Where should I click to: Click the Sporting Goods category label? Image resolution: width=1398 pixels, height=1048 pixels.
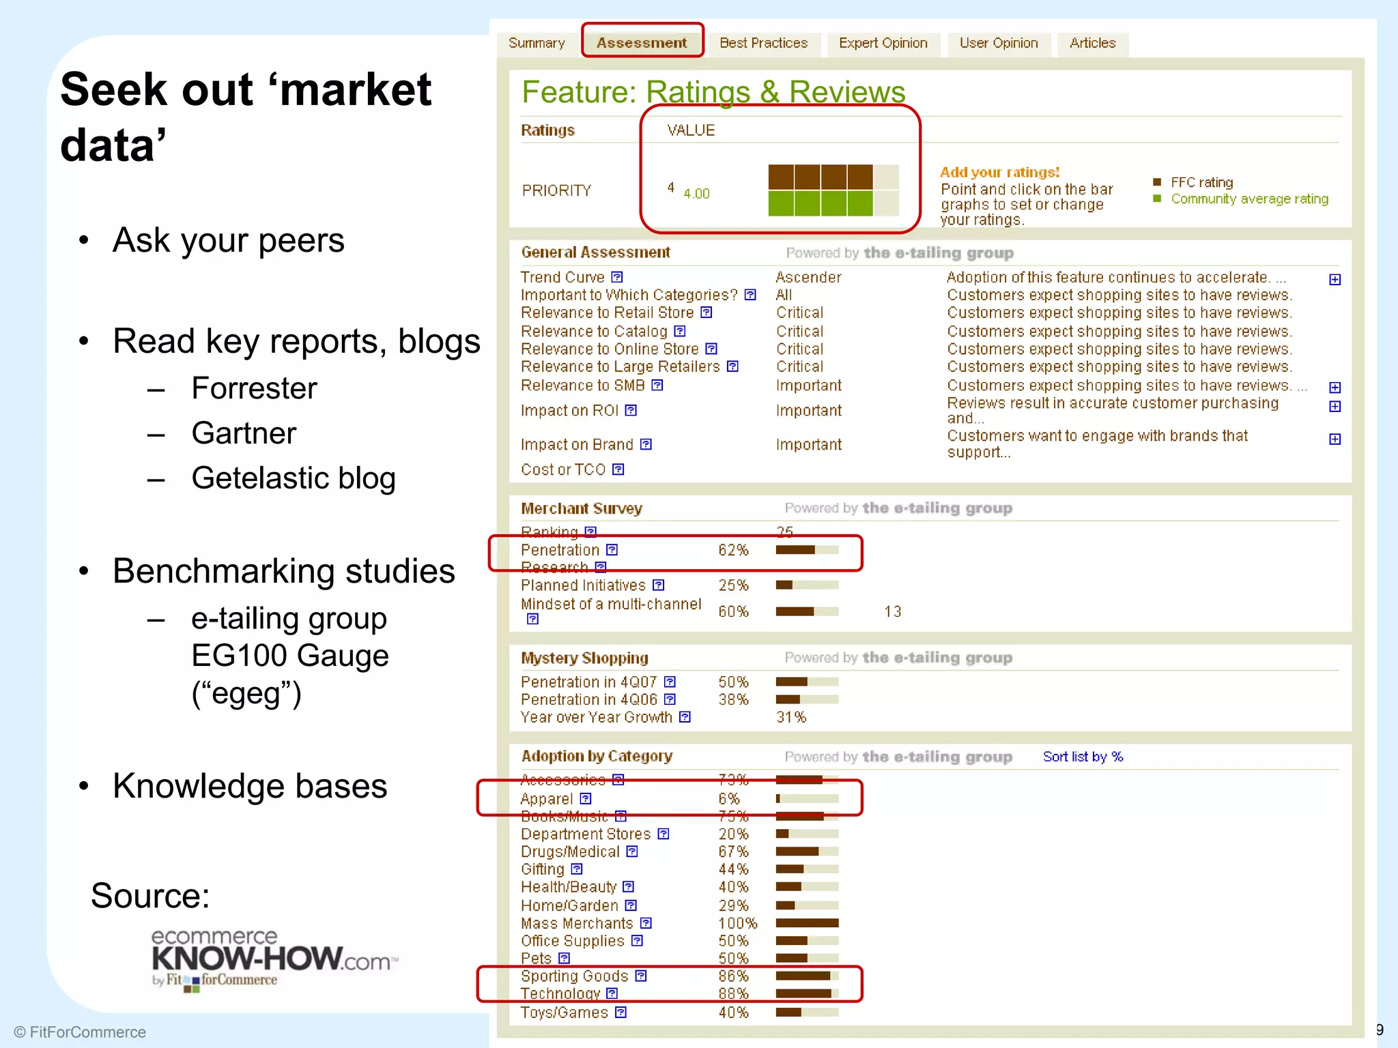[574, 976]
